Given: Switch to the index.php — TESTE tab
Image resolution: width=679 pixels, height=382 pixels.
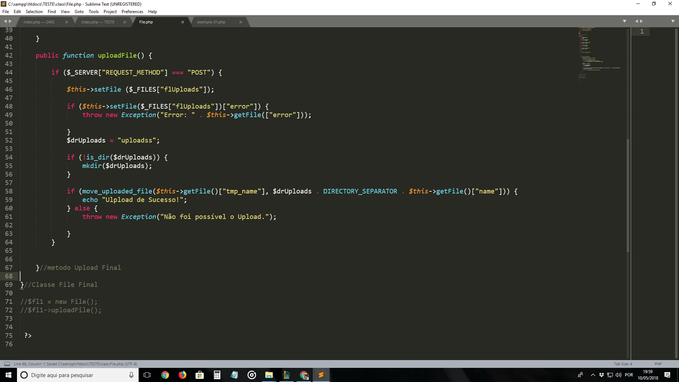Looking at the screenshot, I should click(x=98, y=22).
